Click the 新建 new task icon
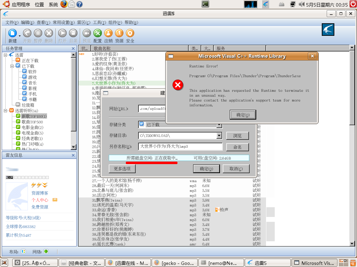Viewport: 357px width, 267px height. (13, 33)
